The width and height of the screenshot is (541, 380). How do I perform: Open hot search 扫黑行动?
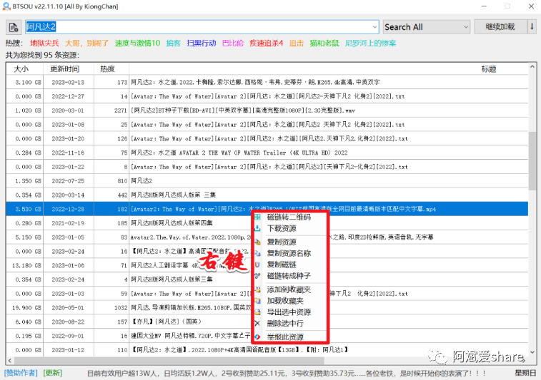click(x=202, y=43)
